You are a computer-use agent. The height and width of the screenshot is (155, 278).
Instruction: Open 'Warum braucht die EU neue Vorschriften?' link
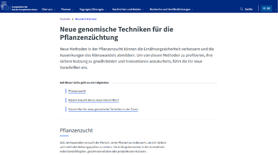tap(94, 100)
